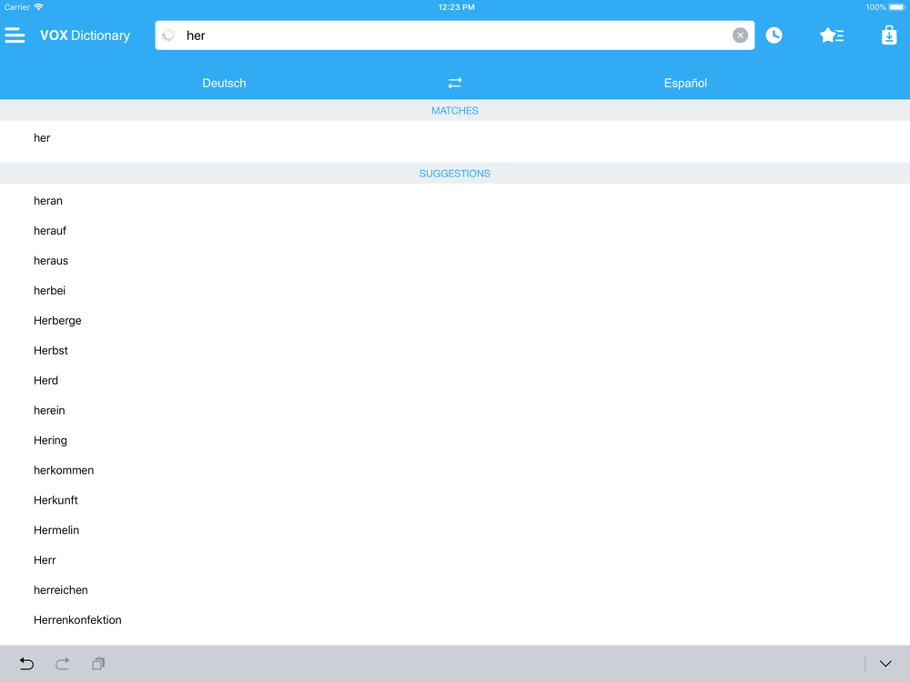Dismiss keyboard with chevron down
The image size is (910, 682).
pyautogui.click(x=885, y=664)
